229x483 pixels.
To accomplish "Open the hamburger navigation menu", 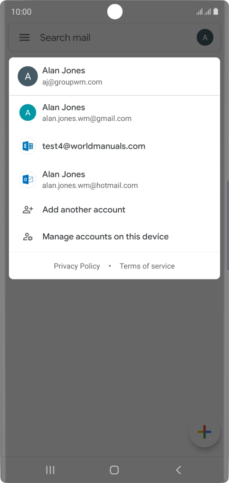I will tap(25, 38).
